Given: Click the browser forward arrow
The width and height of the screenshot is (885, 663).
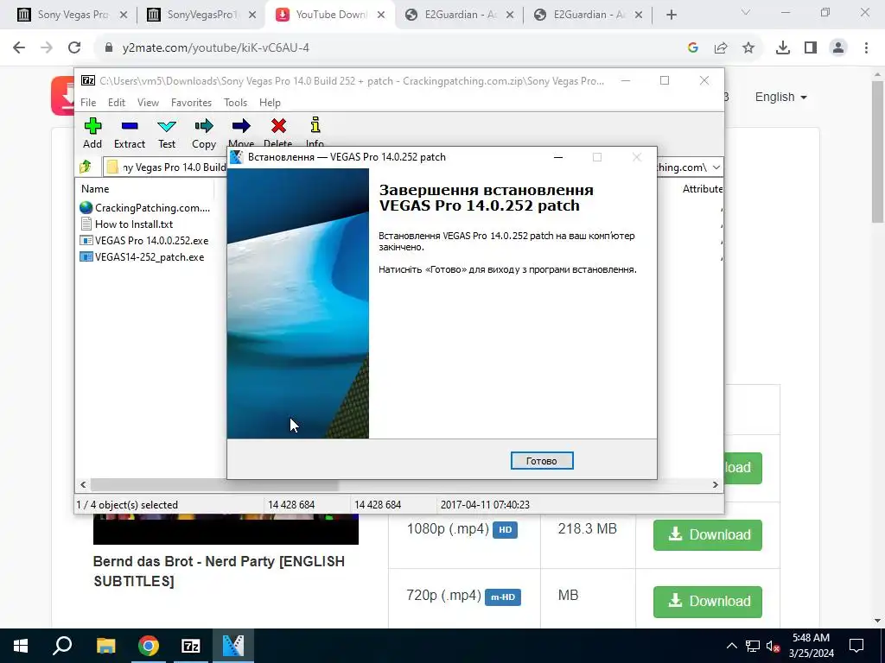Looking at the screenshot, I should (47, 48).
